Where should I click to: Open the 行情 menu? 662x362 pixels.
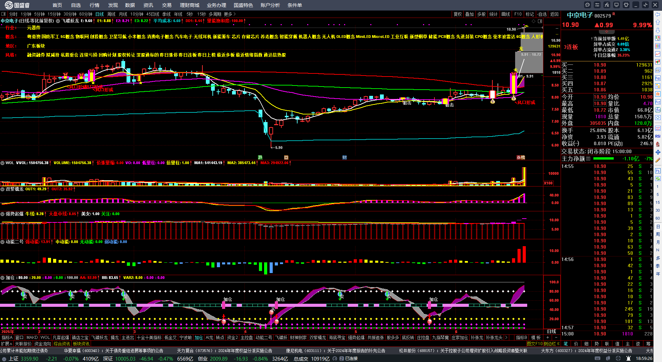[x=94, y=5]
